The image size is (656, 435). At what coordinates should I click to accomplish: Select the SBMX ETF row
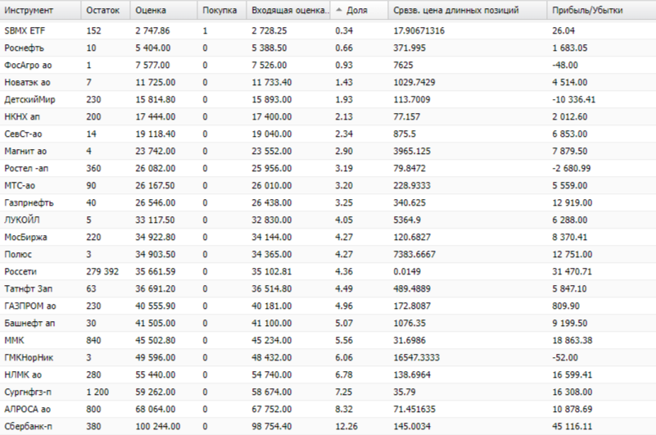tap(328, 30)
